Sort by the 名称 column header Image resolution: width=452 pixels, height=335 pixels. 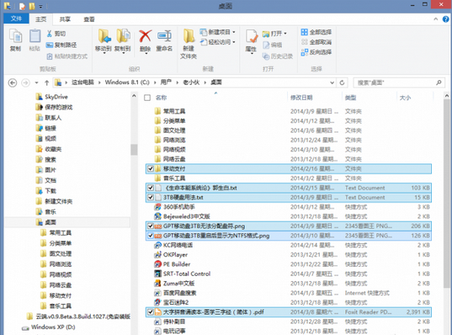point(161,98)
